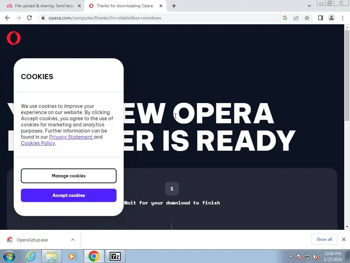Click the Accept cookies button
The image size is (350, 263).
click(68, 195)
